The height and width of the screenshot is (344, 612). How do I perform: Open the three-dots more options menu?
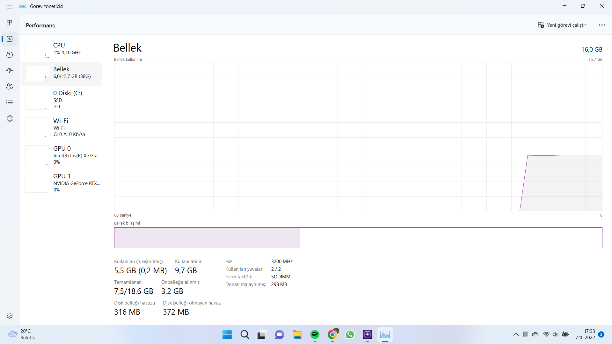pyautogui.click(x=602, y=25)
